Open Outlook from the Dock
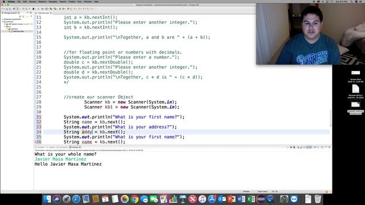The image size is (365, 205). (x=222, y=199)
